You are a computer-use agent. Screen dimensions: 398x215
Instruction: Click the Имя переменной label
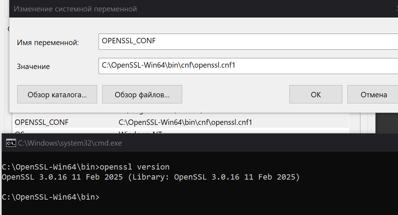48,43
